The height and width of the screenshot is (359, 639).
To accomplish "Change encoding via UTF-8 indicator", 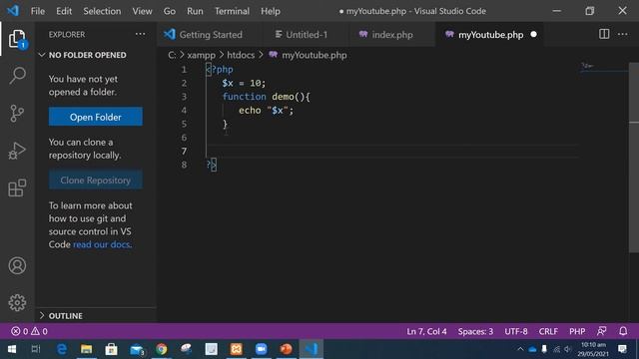I will point(516,331).
